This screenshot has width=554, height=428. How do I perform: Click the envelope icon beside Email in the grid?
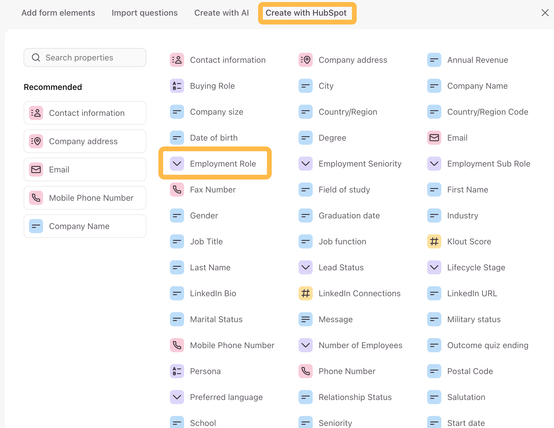click(x=434, y=138)
